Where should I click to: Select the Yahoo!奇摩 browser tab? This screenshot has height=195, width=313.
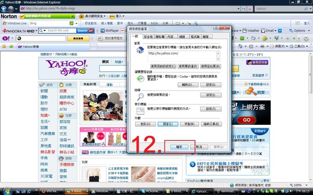[53, 47]
